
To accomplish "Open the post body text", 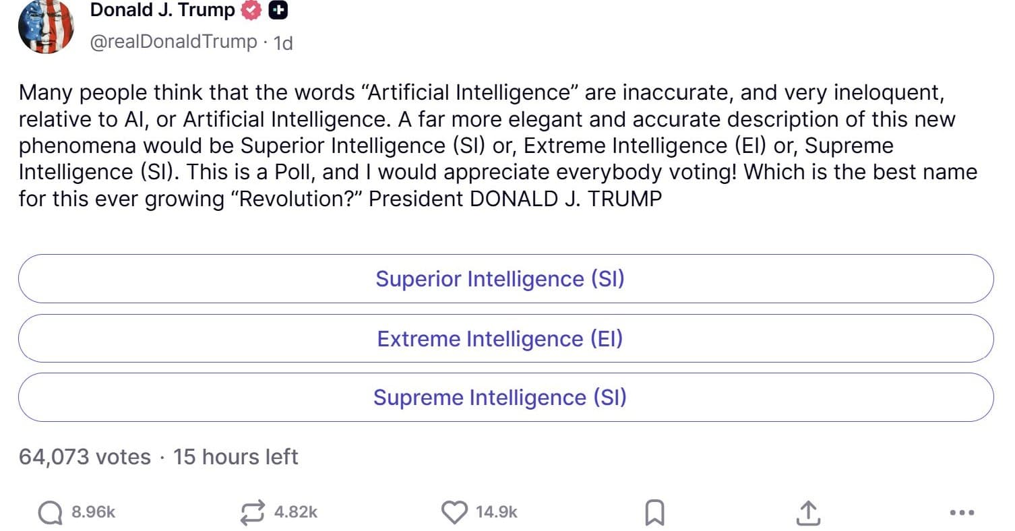I will (x=498, y=146).
